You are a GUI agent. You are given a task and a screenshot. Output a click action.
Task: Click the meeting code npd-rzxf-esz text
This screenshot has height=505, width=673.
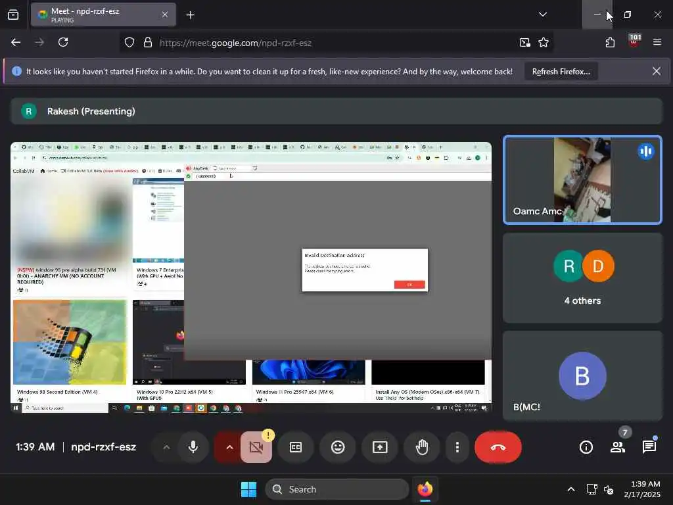tap(103, 447)
